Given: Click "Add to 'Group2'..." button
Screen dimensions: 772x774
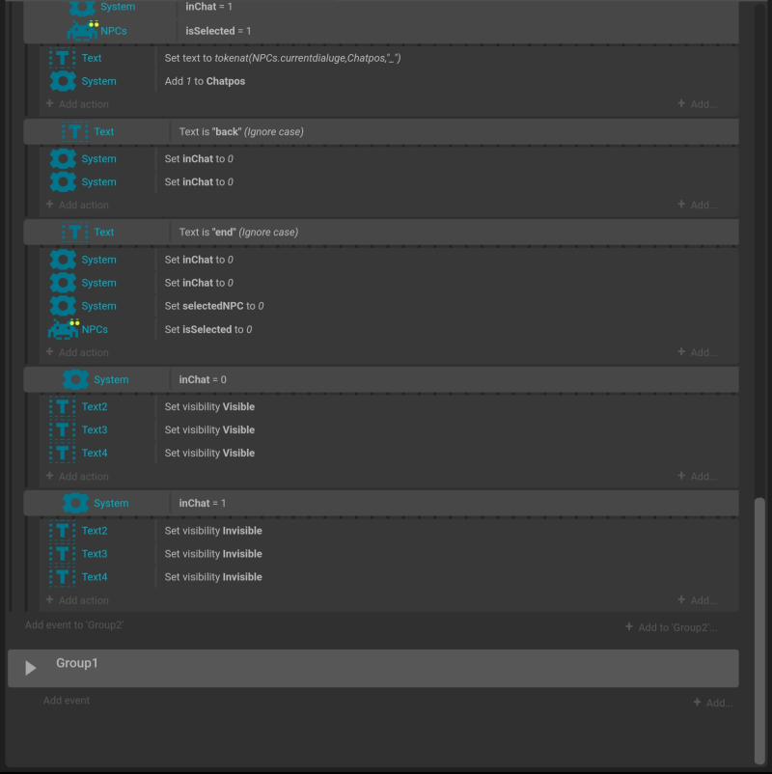Looking at the screenshot, I should pyautogui.click(x=672, y=627).
